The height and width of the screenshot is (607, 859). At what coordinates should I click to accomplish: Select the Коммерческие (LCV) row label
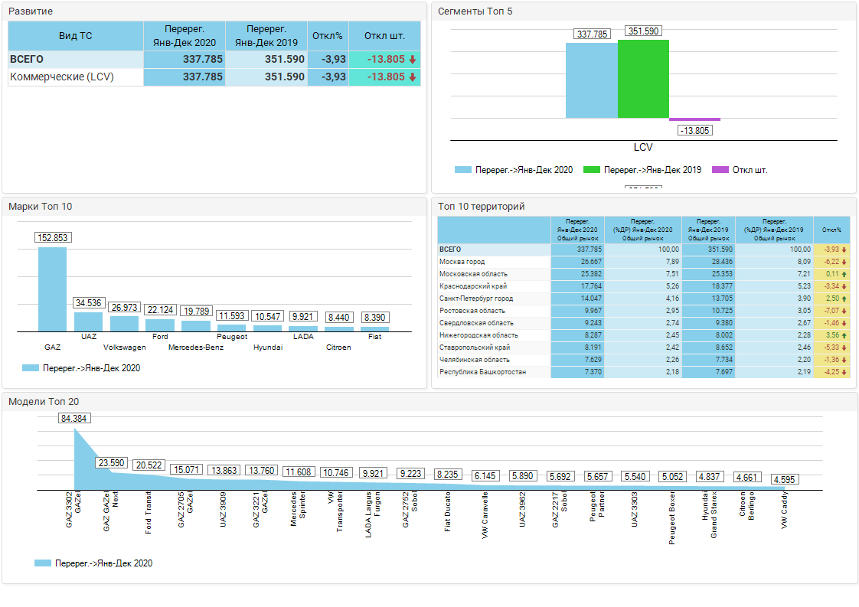[62, 77]
